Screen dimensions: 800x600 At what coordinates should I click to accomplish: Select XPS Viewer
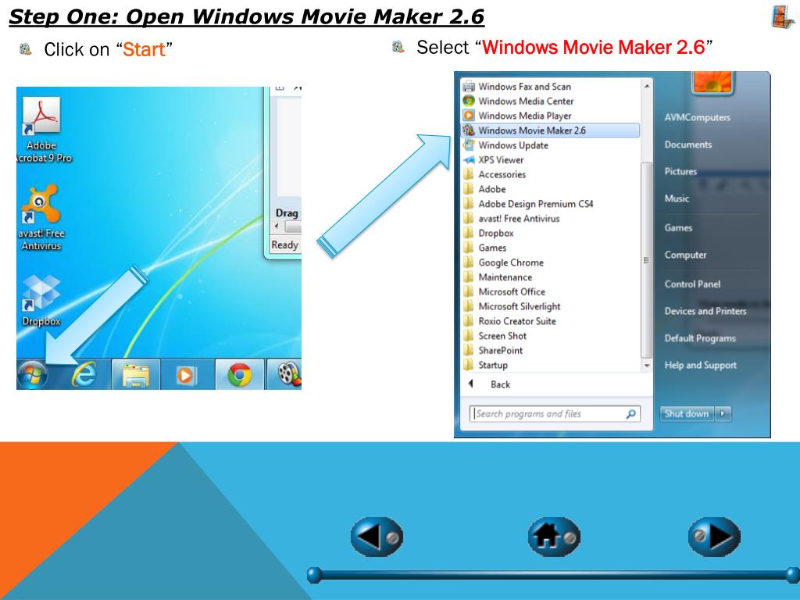550,159
